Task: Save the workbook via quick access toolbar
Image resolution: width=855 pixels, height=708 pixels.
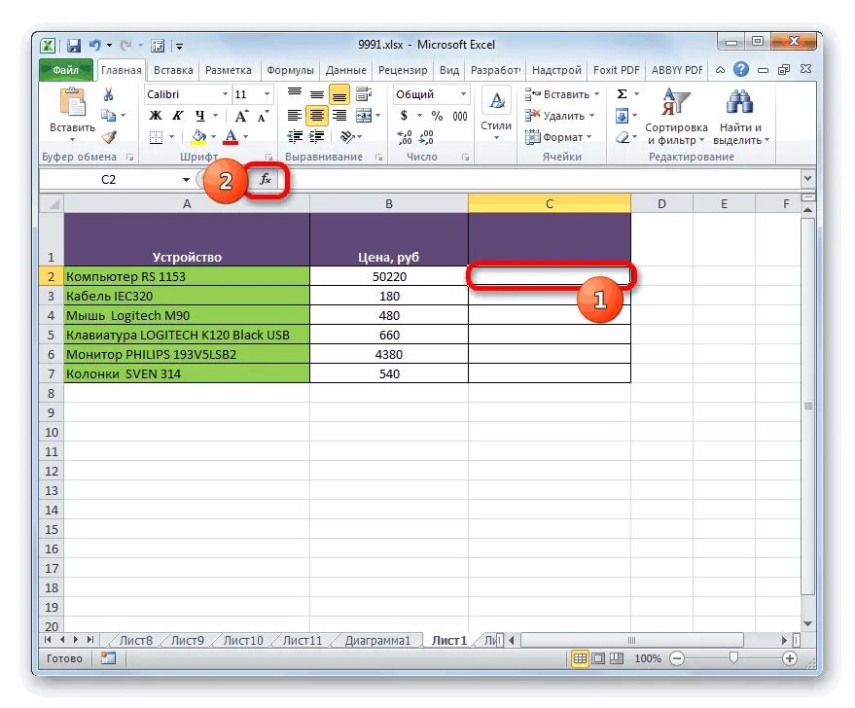Action: click(74, 46)
